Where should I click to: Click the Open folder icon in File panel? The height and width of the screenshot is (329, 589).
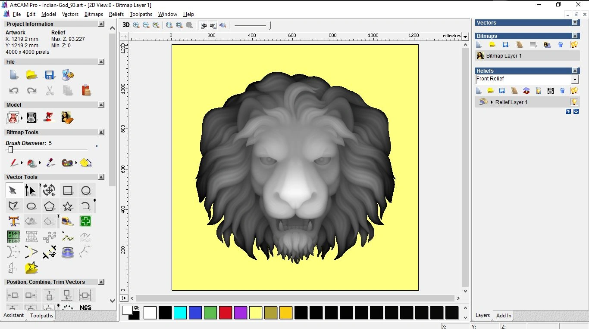[x=31, y=75]
